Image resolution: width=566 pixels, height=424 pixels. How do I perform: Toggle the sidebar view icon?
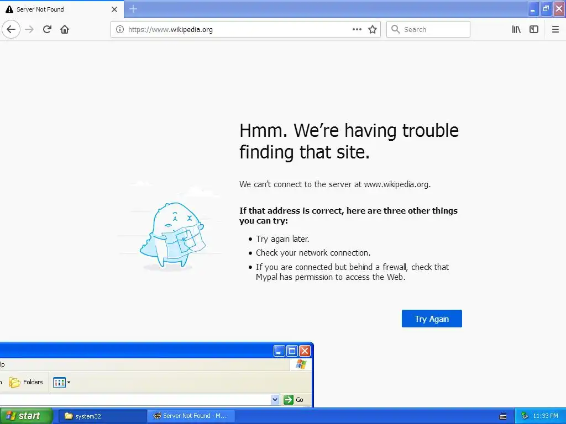[x=534, y=29]
